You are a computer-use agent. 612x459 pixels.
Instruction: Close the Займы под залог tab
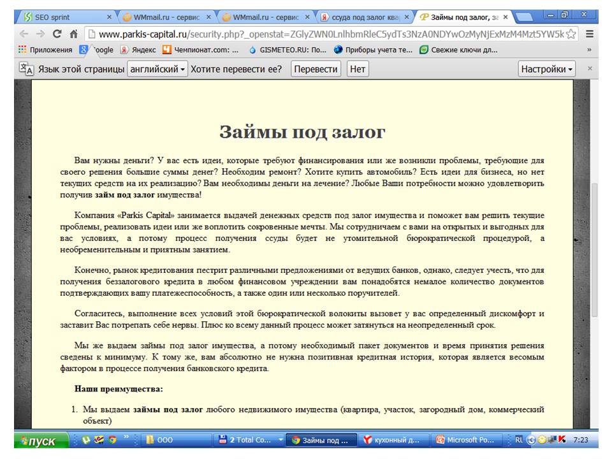click(x=506, y=17)
